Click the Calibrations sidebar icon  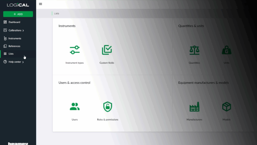click(x=5, y=30)
